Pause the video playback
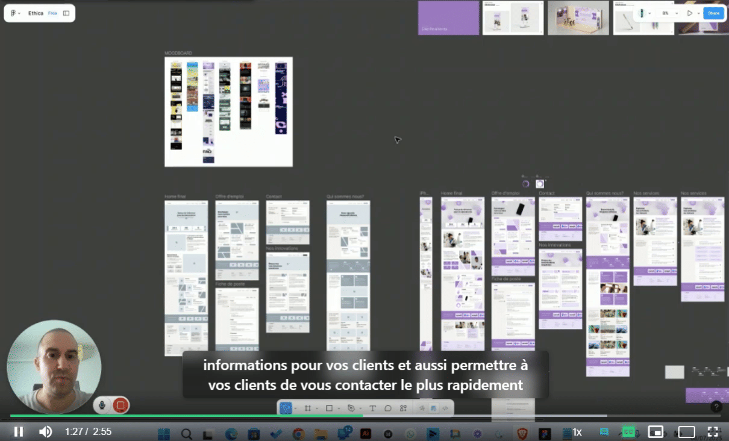Image resolution: width=729 pixels, height=441 pixels. tap(19, 431)
